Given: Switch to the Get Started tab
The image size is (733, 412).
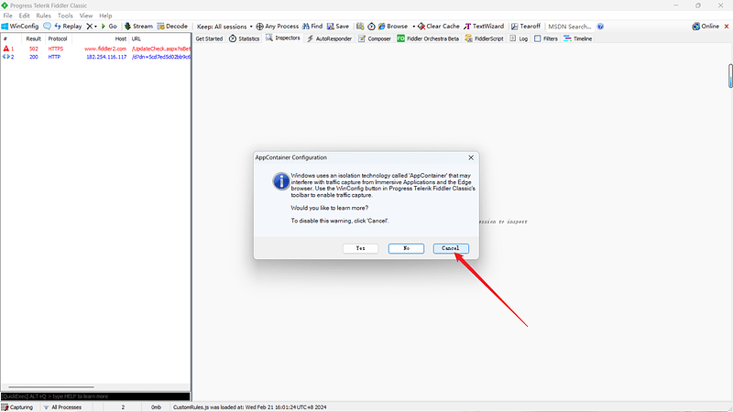Looking at the screenshot, I should tap(209, 38).
